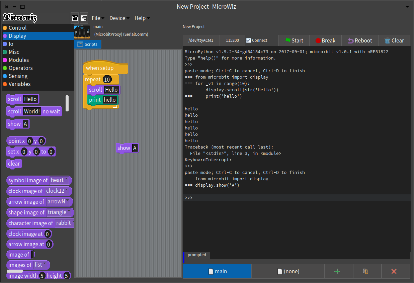The image size is (414, 283).
Task: Toggle the Connect checkbox
Action: click(x=248, y=40)
